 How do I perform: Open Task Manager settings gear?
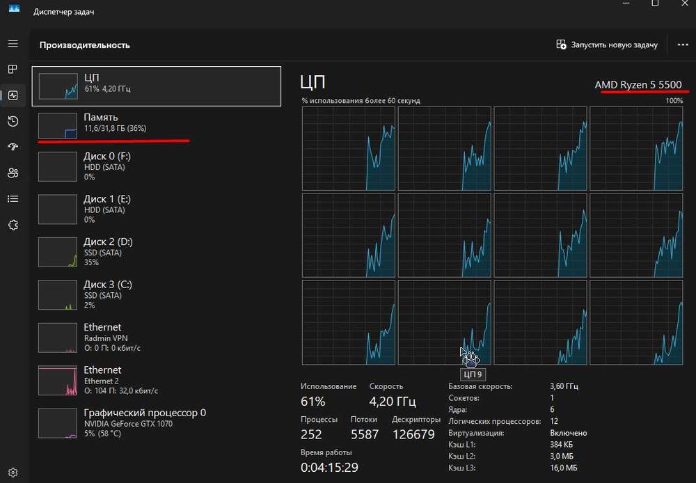[13, 473]
